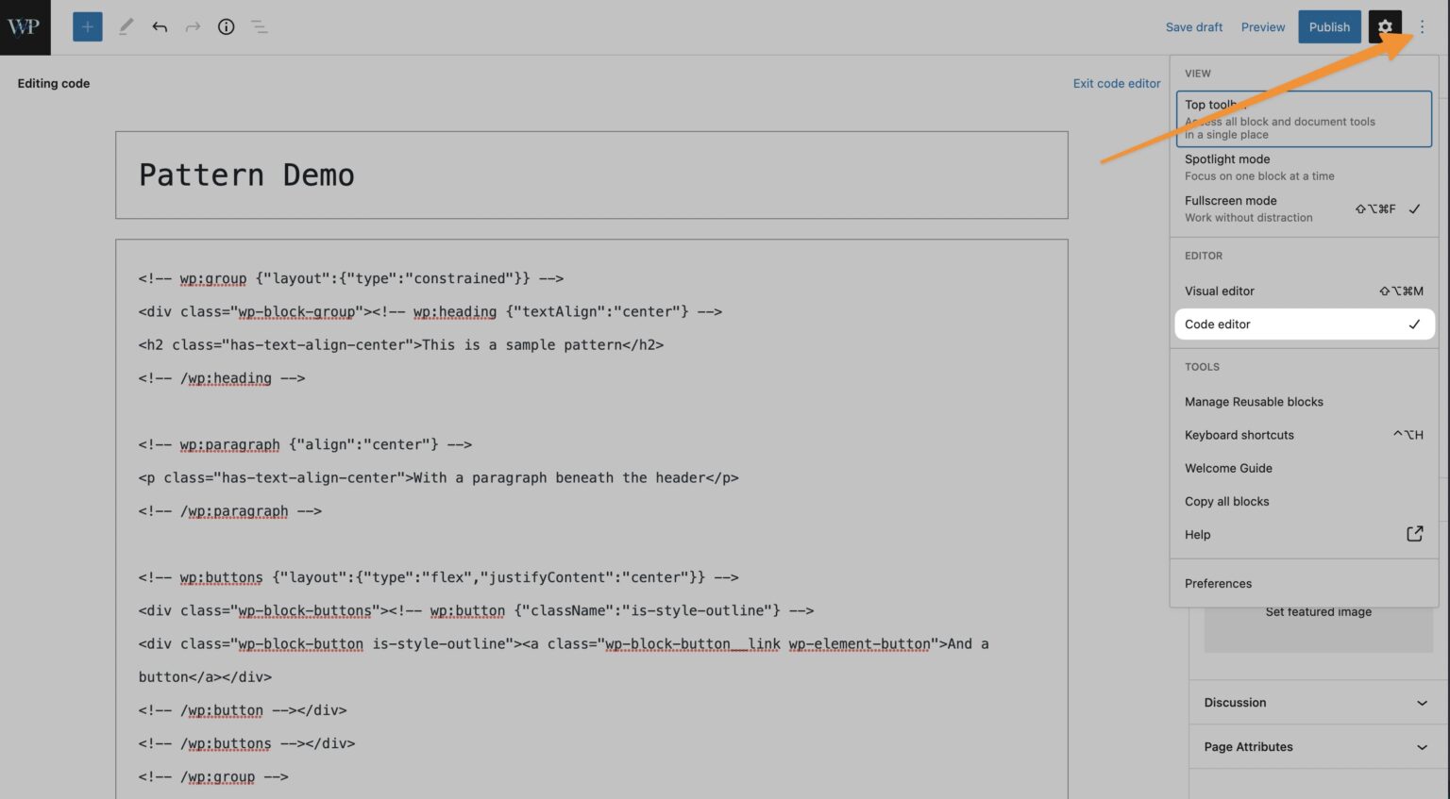
Task: Open the Settings sidebar gear
Action: point(1384,26)
